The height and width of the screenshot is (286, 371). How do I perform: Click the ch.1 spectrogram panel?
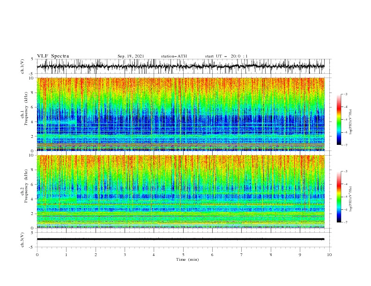(181, 114)
